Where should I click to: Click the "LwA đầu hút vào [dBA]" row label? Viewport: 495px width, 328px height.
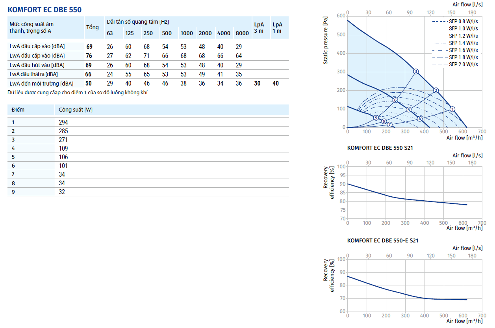[37, 65]
